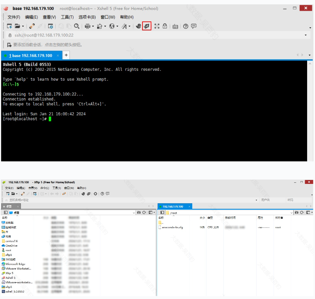Click the session Properties icon in Xftp toolbar
The height and width of the screenshot is (299, 315).
click(35, 194)
